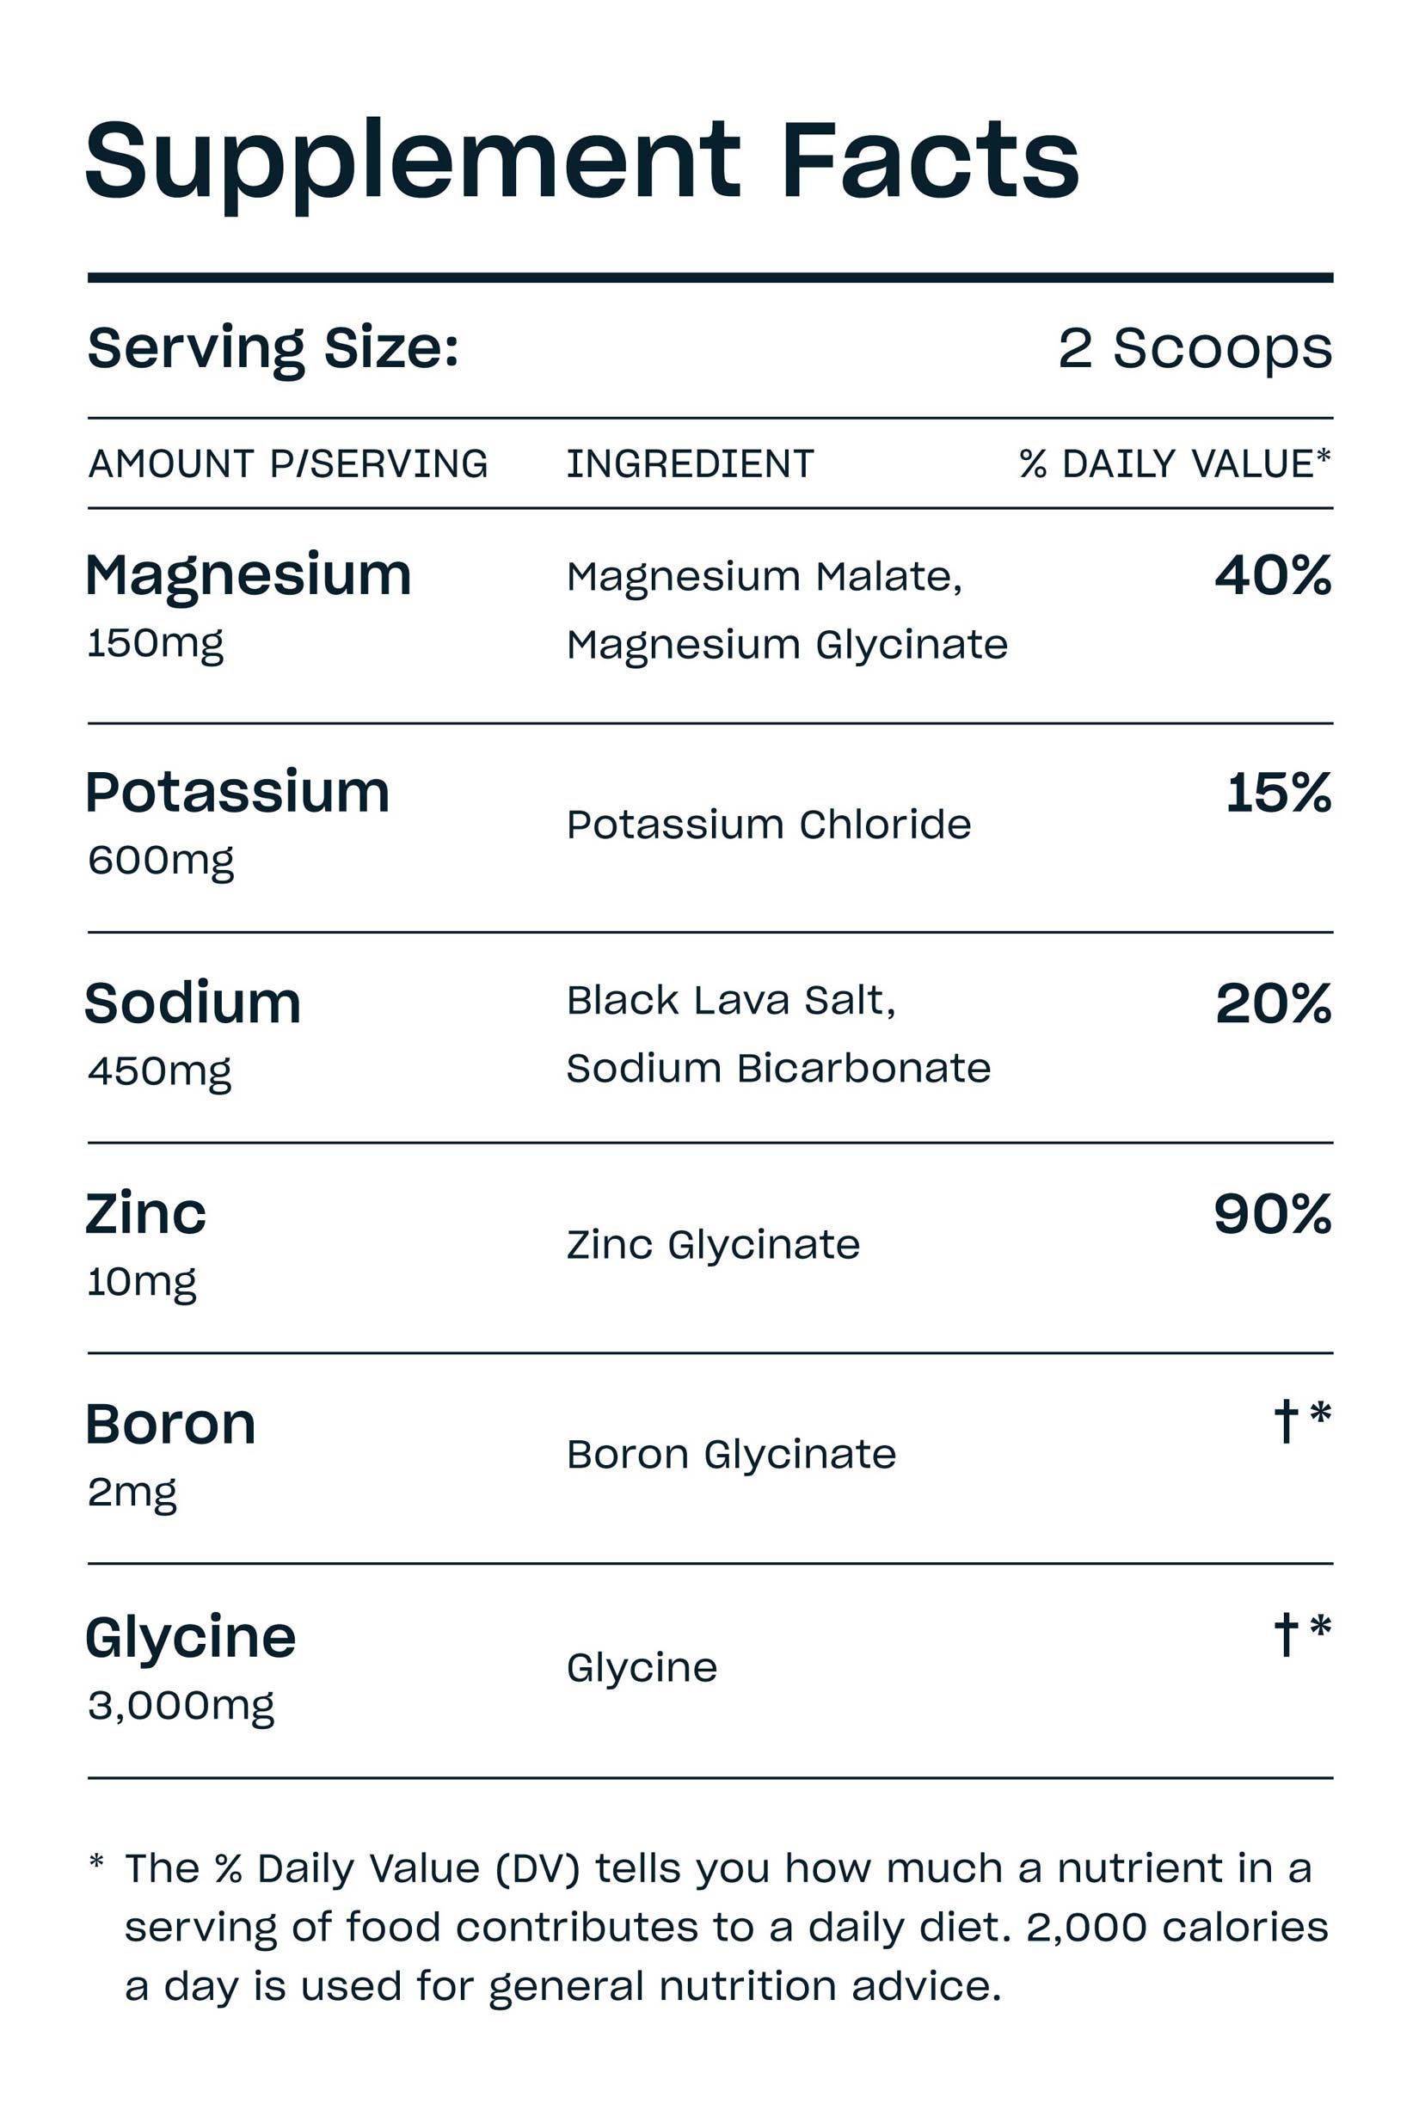The image size is (1419, 2128).
Task: Click the 600mg potassium amount
Action: [x=161, y=860]
